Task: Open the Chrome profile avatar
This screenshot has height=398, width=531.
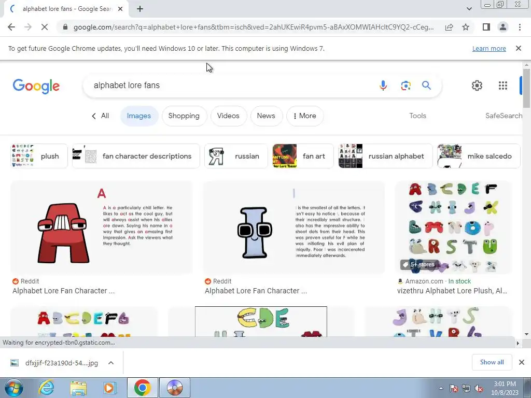Action: 503,27
